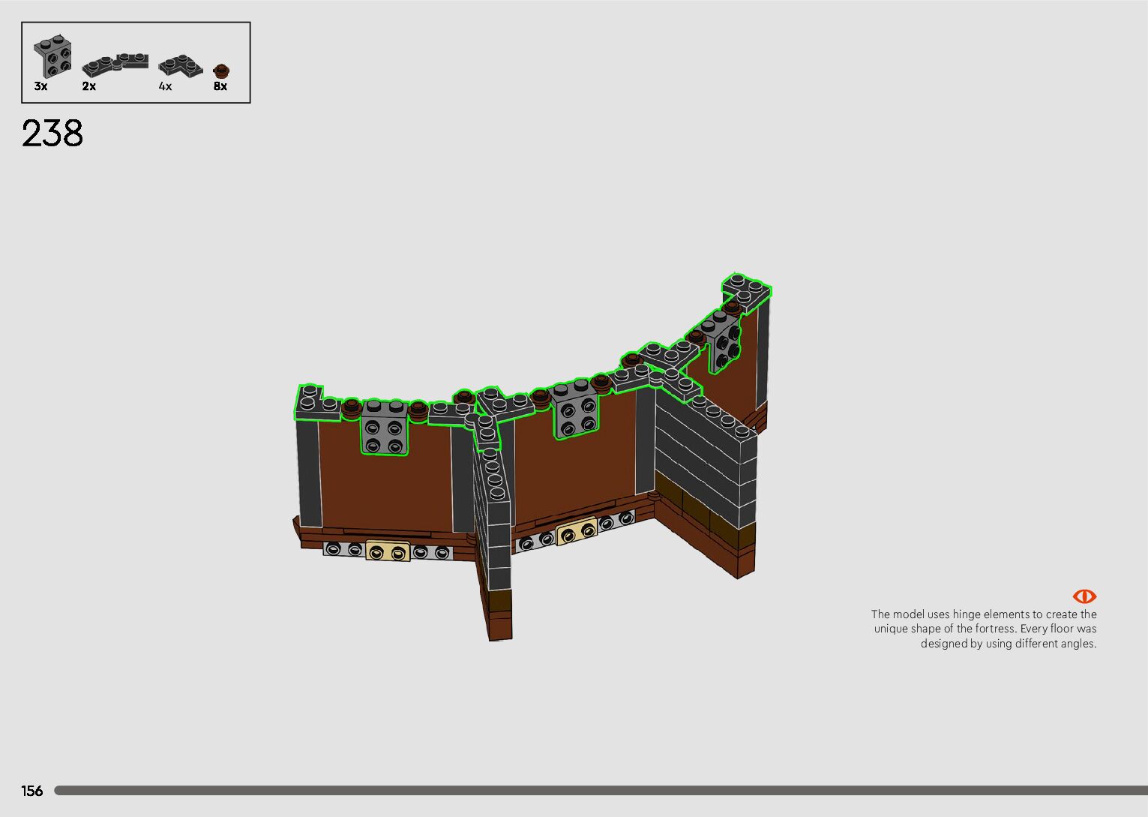Click the red eye tip icon
The width and height of the screenshot is (1148, 817).
pyautogui.click(x=1084, y=596)
